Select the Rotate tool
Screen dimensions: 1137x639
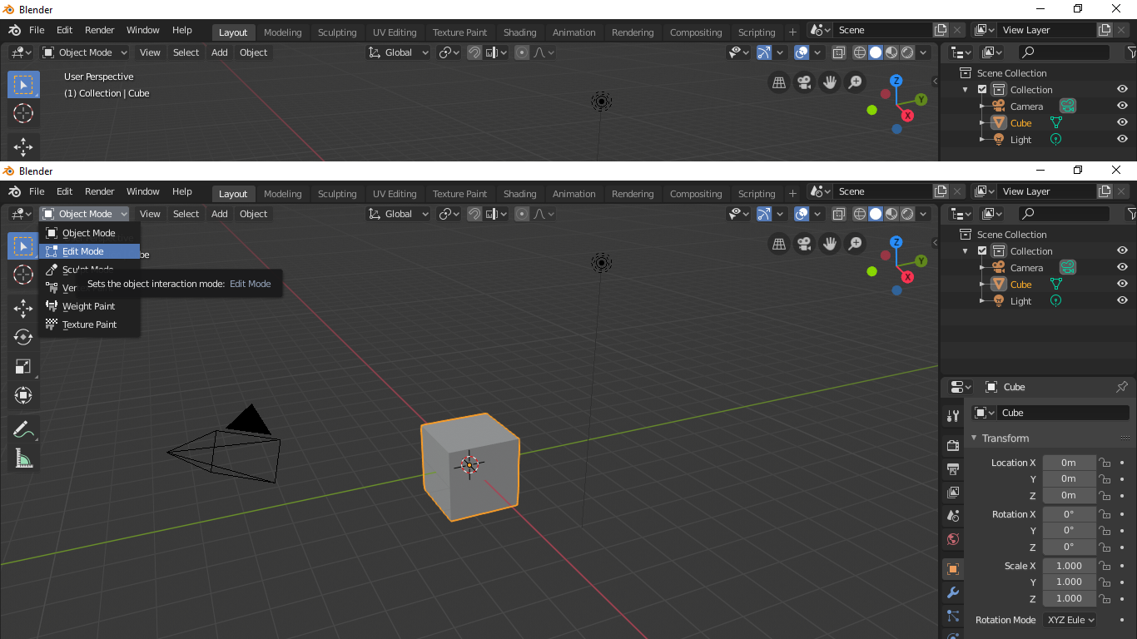(22, 337)
